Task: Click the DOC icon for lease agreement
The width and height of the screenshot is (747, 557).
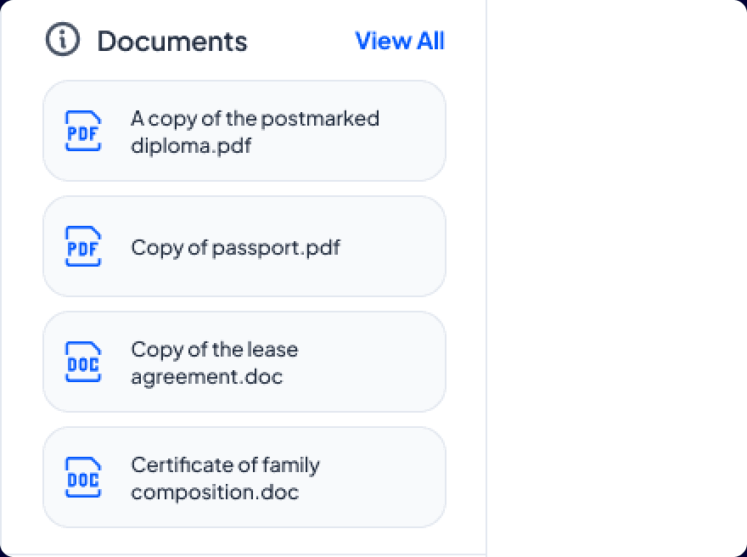Action: [x=82, y=362]
